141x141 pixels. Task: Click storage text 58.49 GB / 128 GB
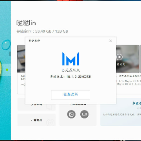pos(52,31)
